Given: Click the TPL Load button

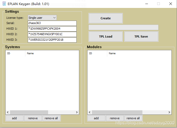Looking at the screenshot, I should click(x=105, y=36).
